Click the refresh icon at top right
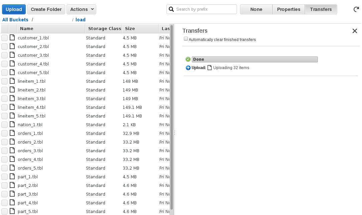The width and height of the screenshot is (362, 215). pos(356,9)
